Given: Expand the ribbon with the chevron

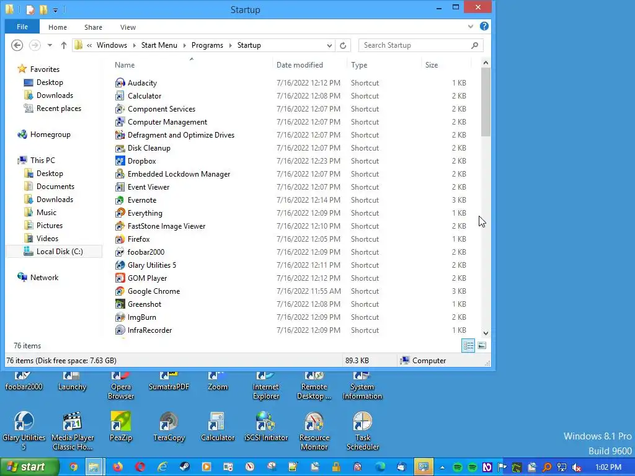Looking at the screenshot, I should (470, 27).
